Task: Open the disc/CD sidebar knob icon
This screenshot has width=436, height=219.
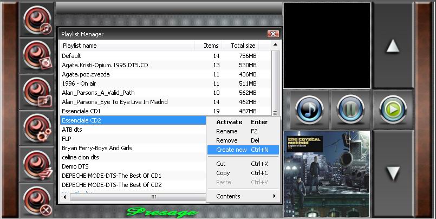Action: click(x=37, y=55)
